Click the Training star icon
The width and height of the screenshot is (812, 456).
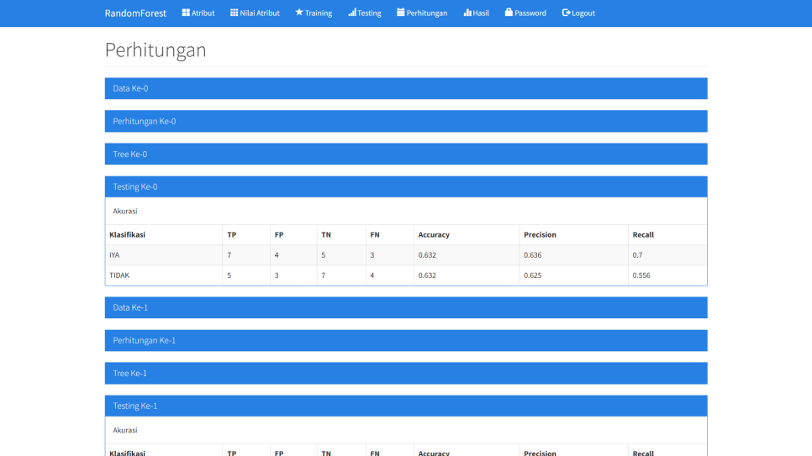click(299, 13)
